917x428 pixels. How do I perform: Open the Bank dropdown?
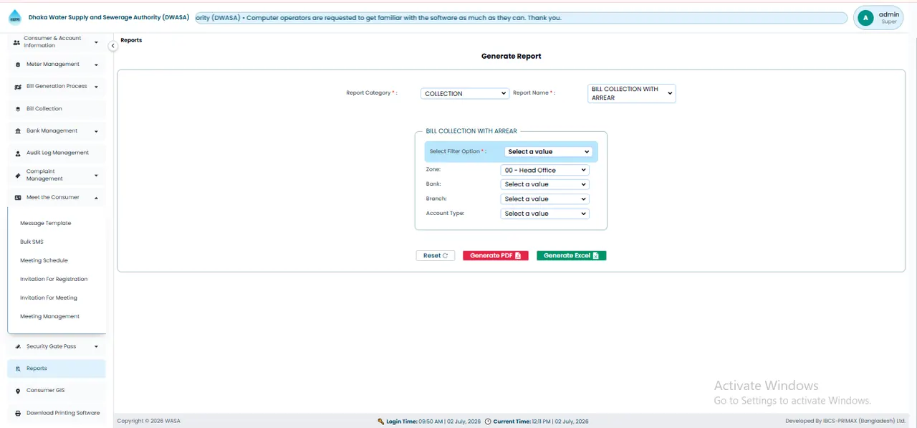[544, 184]
